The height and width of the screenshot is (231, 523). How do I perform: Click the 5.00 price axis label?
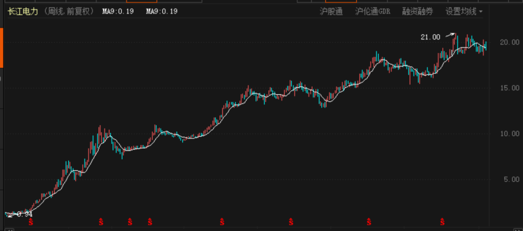click(511, 179)
